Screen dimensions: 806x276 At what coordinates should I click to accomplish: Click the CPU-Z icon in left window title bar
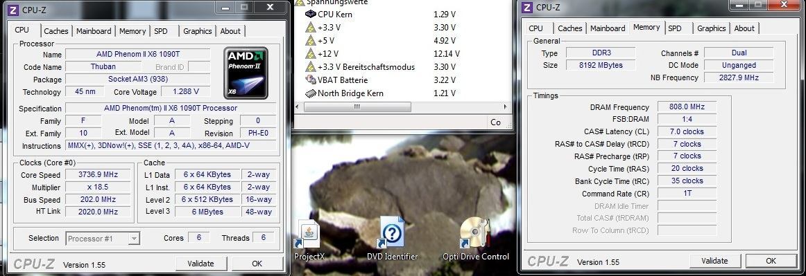click(14, 10)
